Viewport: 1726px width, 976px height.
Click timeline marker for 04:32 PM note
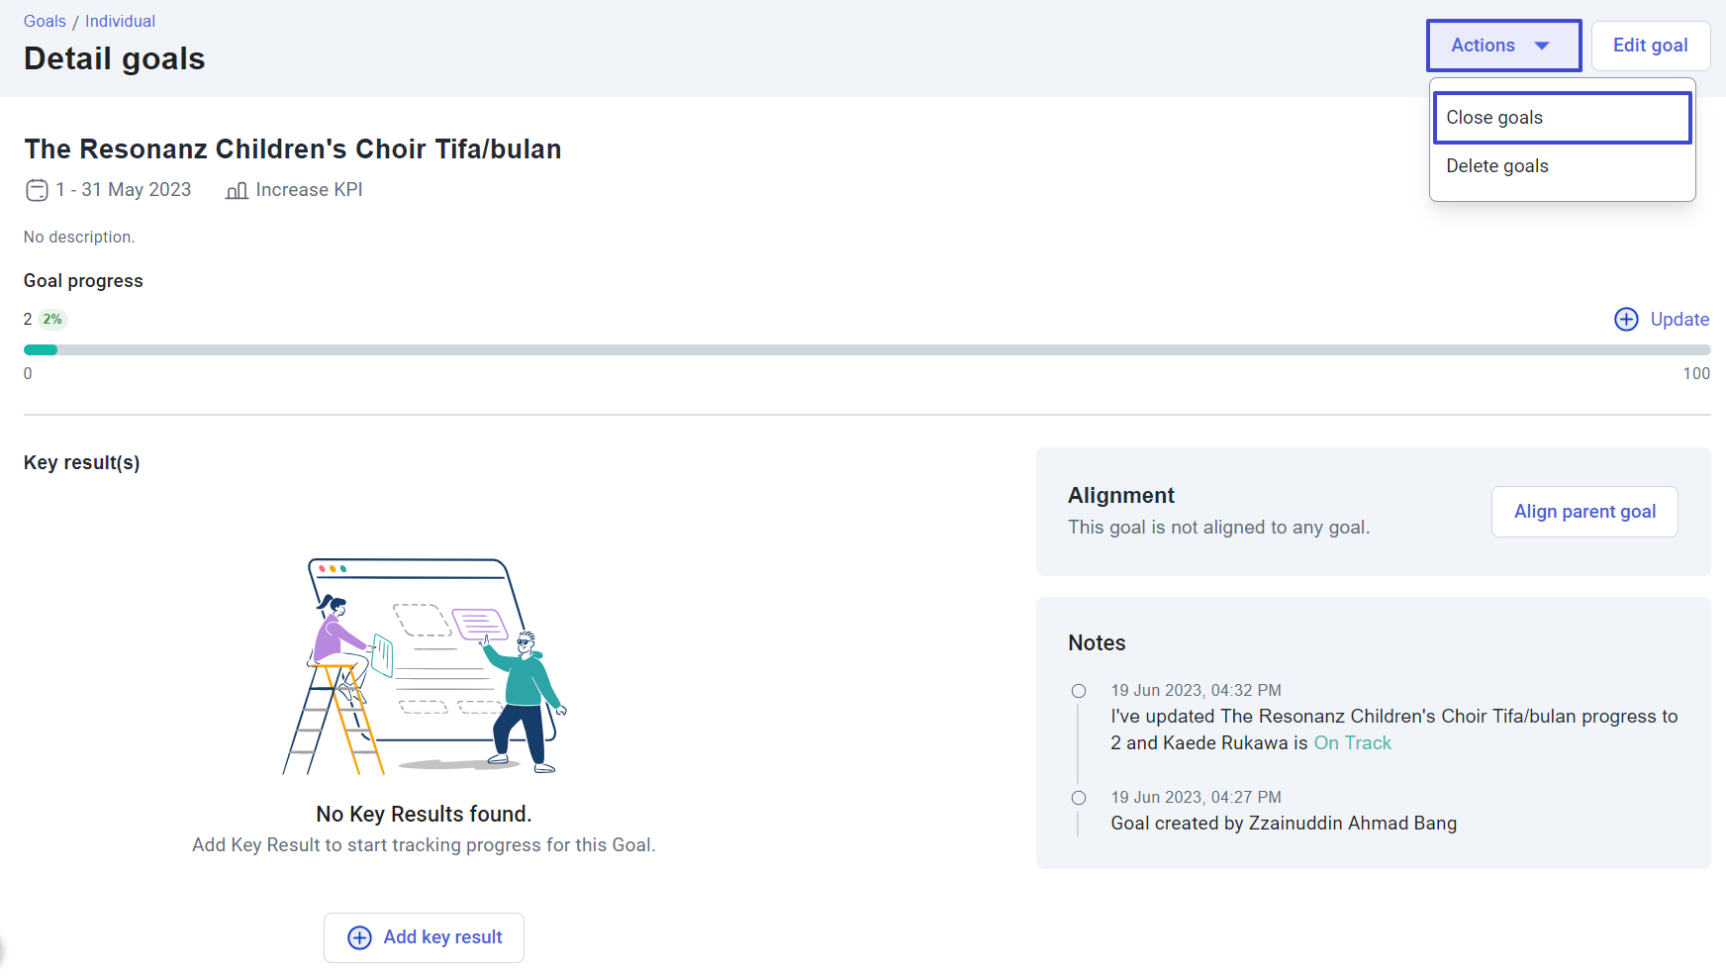(x=1079, y=691)
